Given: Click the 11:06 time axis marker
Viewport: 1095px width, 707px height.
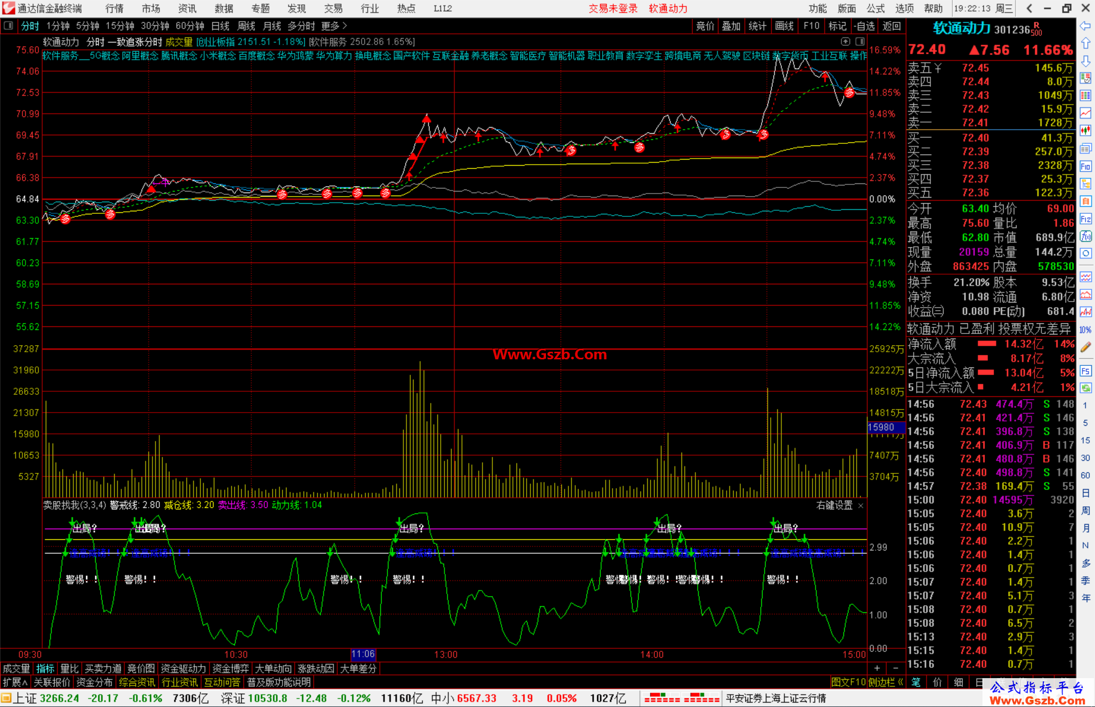Looking at the screenshot, I should 363,654.
